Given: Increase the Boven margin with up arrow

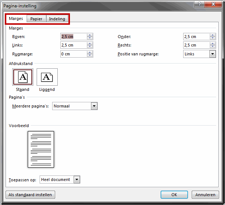Looking at the screenshot, I should coord(90,35).
